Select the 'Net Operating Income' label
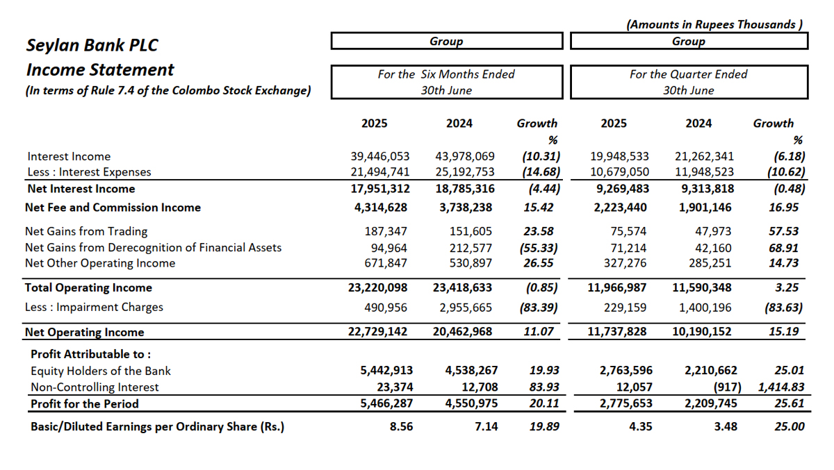 pyautogui.click(x=85, y=332)
